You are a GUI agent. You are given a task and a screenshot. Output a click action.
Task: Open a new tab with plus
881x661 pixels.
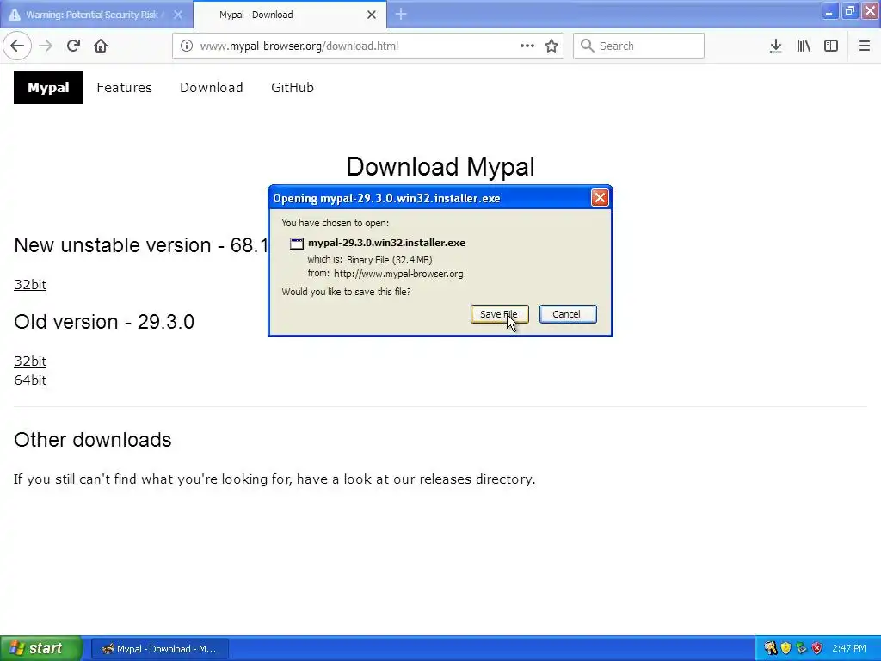[401, 14]
